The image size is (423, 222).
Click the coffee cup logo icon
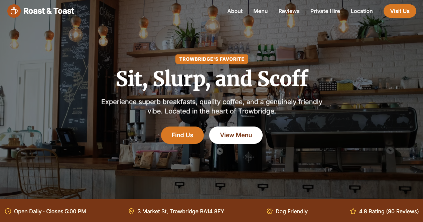pyautogui.click(x=14, y=11)
